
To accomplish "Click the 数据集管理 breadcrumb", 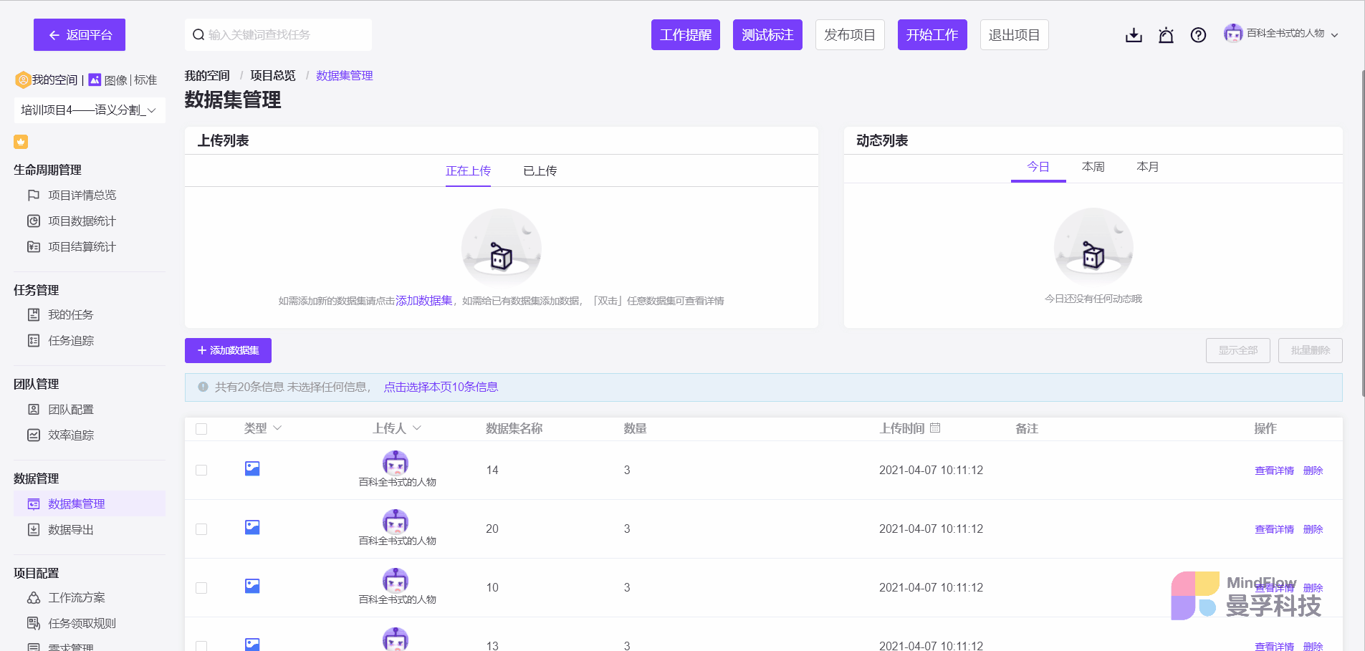I will point(345,75).
